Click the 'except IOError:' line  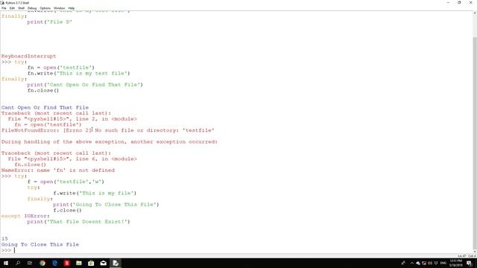pos(25,216)
